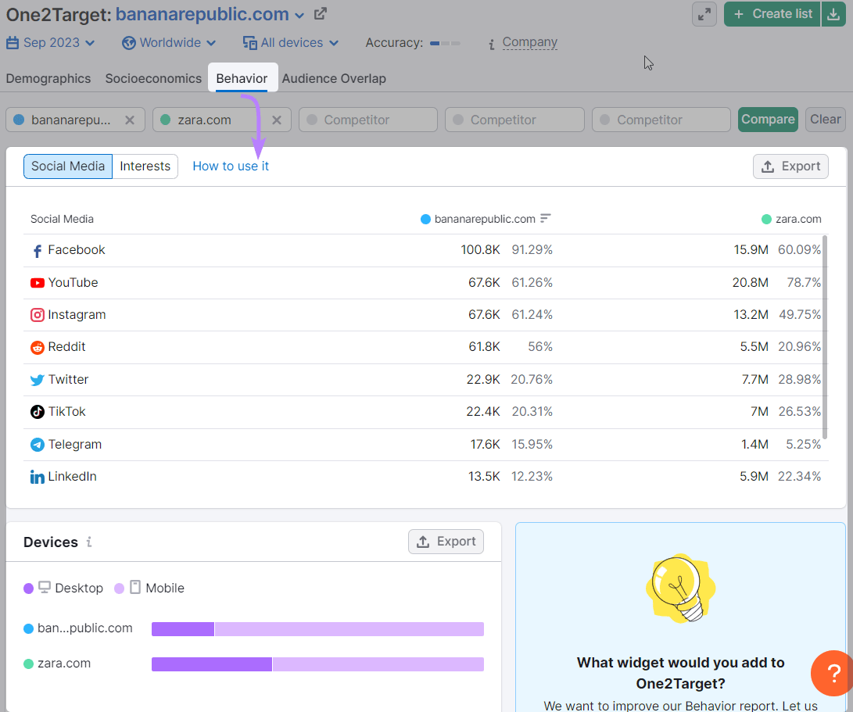Image resolution: width=853 pixels, height=712 pixels.
Task: Click the Accuracy indicator bar
Action: click(444, 44)
